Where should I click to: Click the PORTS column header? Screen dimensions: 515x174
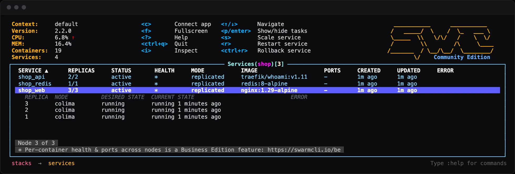[x=332, y=71]
